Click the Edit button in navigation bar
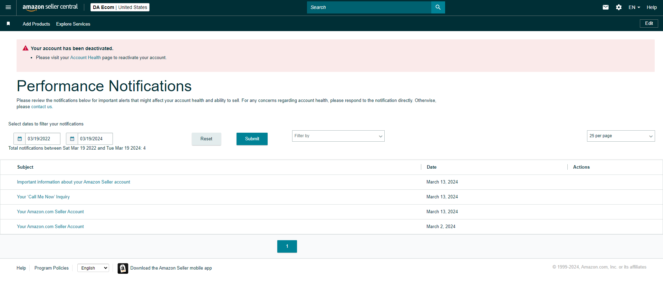 click(x=649, y=23)
